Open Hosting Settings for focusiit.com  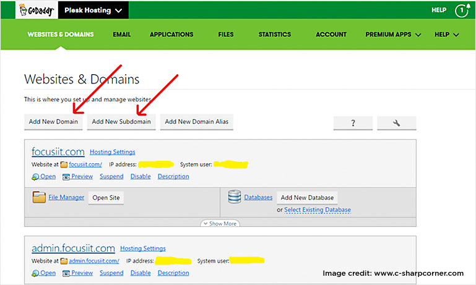point(113,152)
